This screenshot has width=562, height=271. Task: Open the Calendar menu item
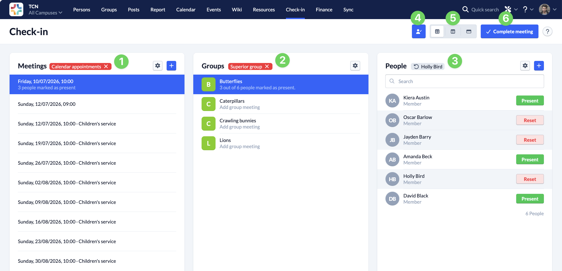pos(186,10)
